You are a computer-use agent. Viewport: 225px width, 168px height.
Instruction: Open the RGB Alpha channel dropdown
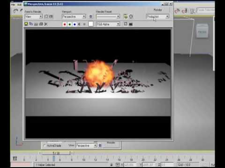click(x=108, y=24)
